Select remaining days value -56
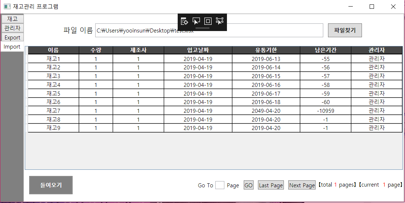 tap(326, 68)
